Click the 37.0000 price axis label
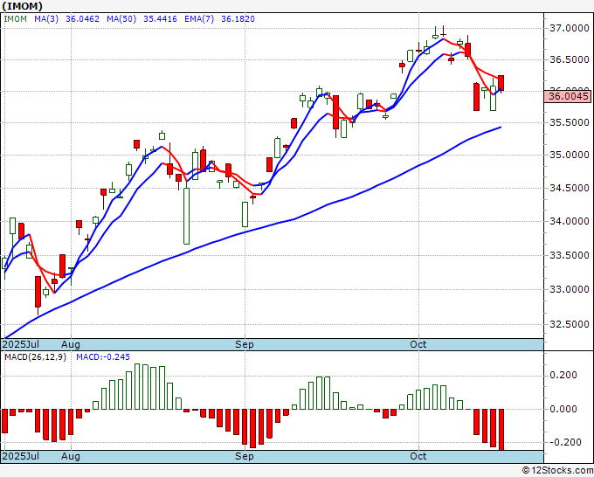 click(x=569, y=28)
